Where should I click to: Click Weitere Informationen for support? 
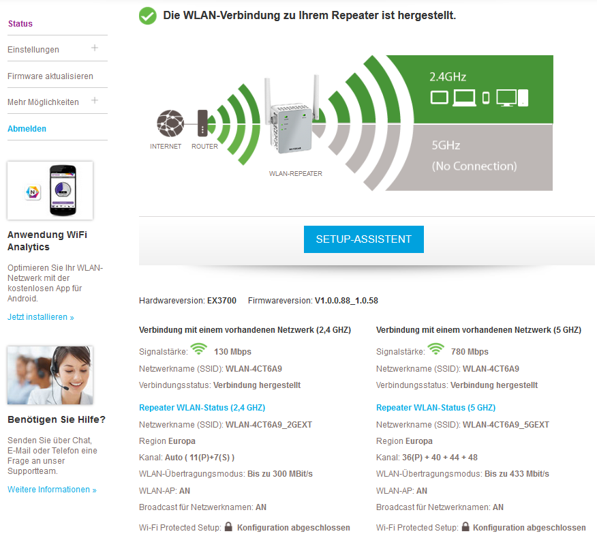pyautogui.click(x=51, y=489)
